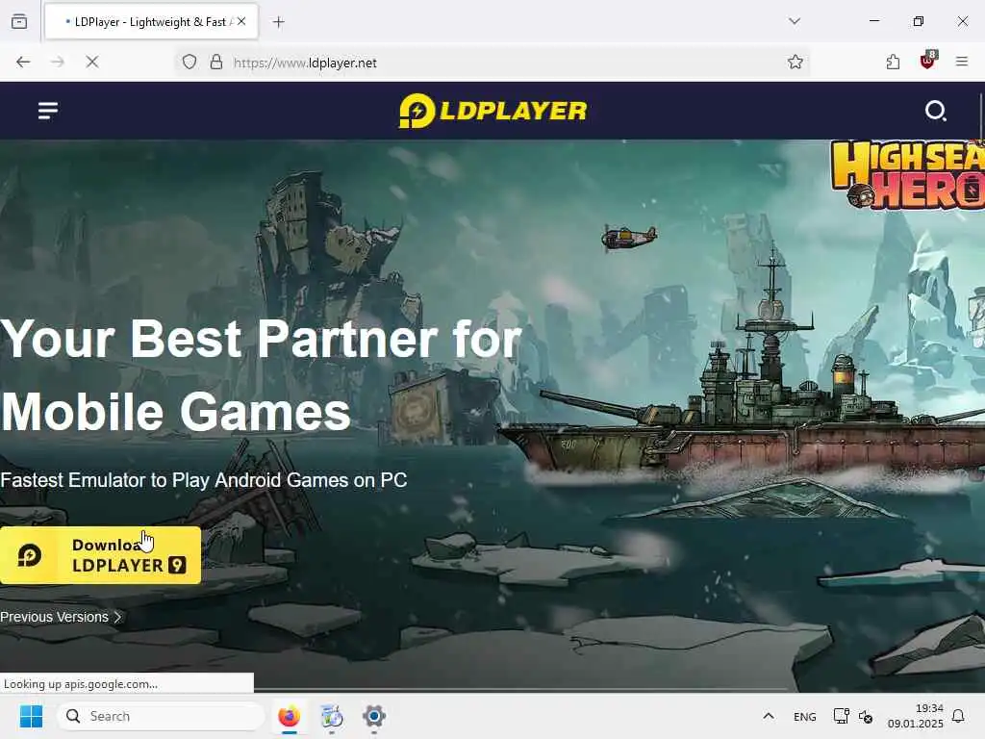Screen dimensions: 985x739
Task: Open the Firefox View icon
Action: pyautogui.click(x=19, y=22)
